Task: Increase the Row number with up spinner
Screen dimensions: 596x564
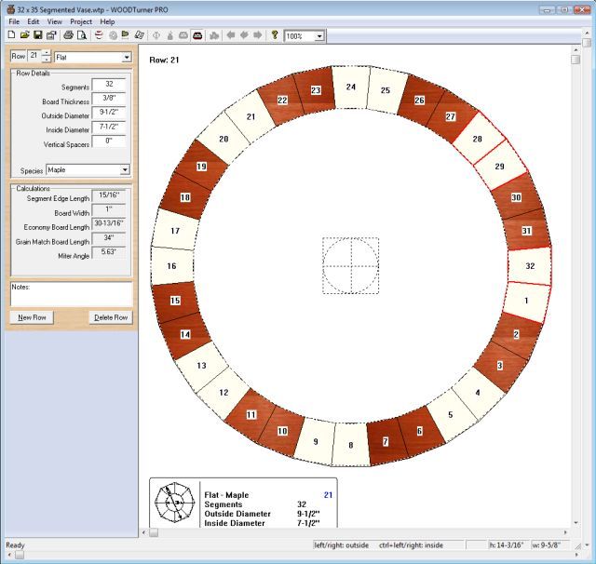Action: (x=47, y=54)
